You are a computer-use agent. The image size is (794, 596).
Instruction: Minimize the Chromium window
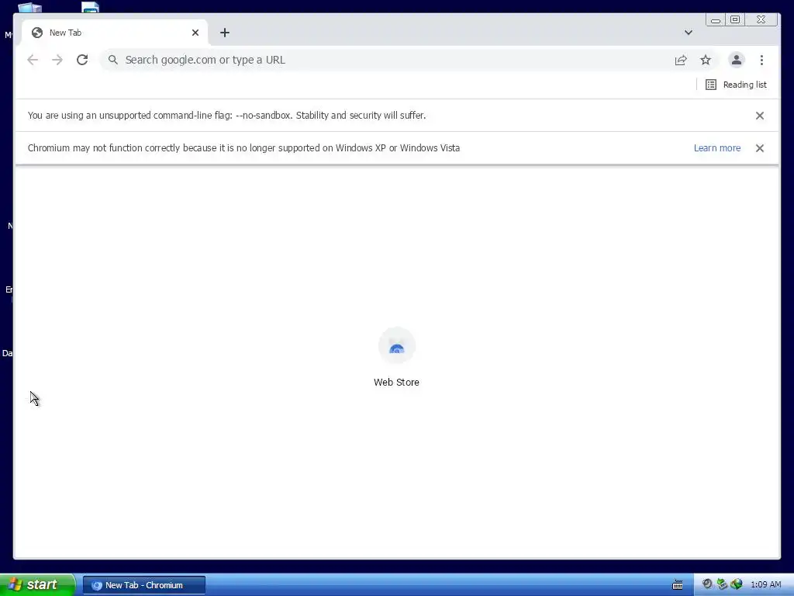[x=716, y=19]
